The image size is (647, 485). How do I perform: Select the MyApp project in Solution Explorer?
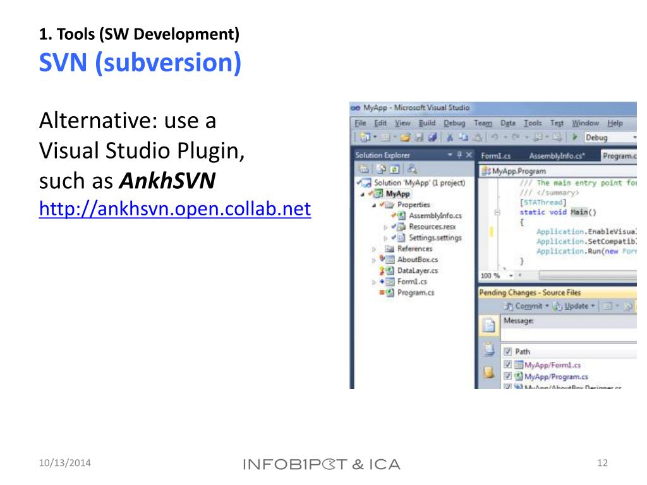tap(398, 194)
